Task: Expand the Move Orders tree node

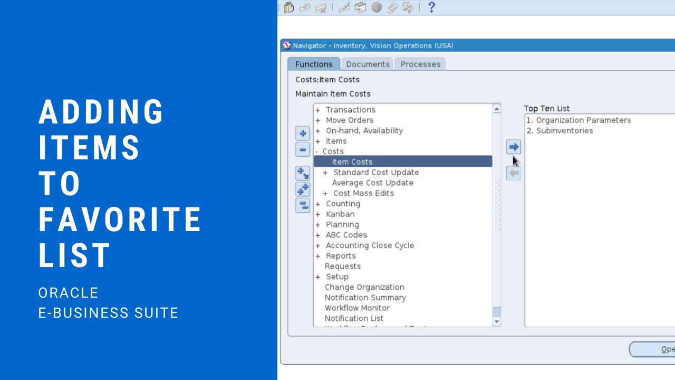Action: click(318, 120)
